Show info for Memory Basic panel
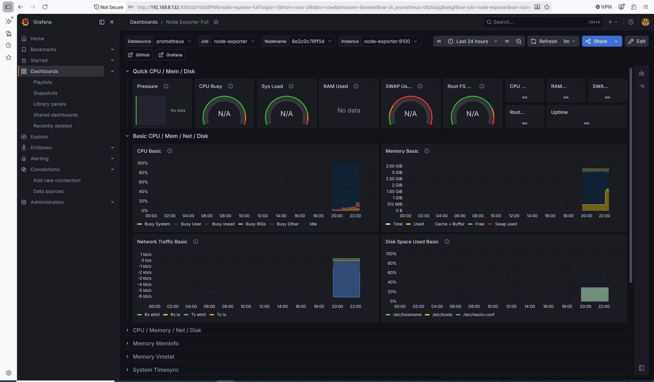 tap(427, 151)
